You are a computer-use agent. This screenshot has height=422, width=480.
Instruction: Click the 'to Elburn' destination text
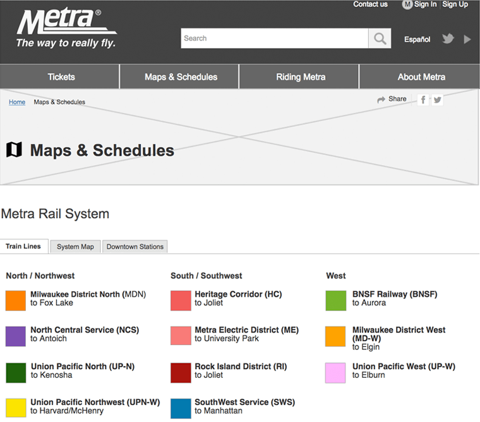coord(369,375)
